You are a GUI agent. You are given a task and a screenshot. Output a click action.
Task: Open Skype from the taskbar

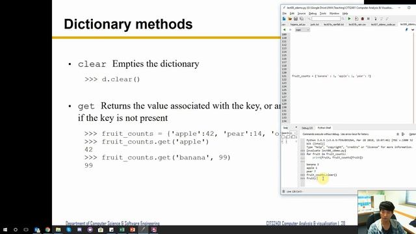69,229
